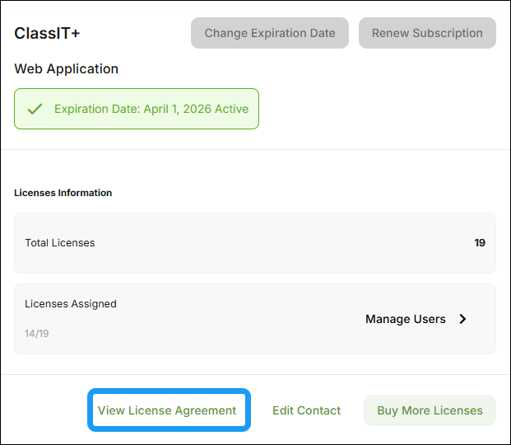Click the total licenses value 19
Image resolution: width=511 pixels, height=445 pixels.
click(x=480, y=243)
